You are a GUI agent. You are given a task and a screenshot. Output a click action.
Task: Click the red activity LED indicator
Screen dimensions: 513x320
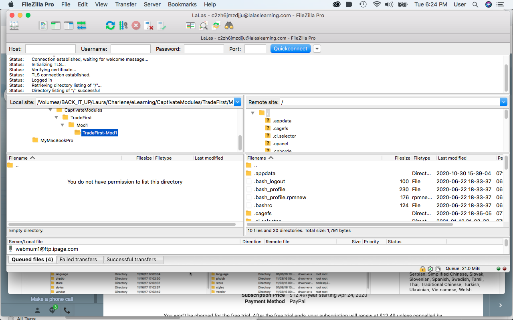[x=504, y=269]
